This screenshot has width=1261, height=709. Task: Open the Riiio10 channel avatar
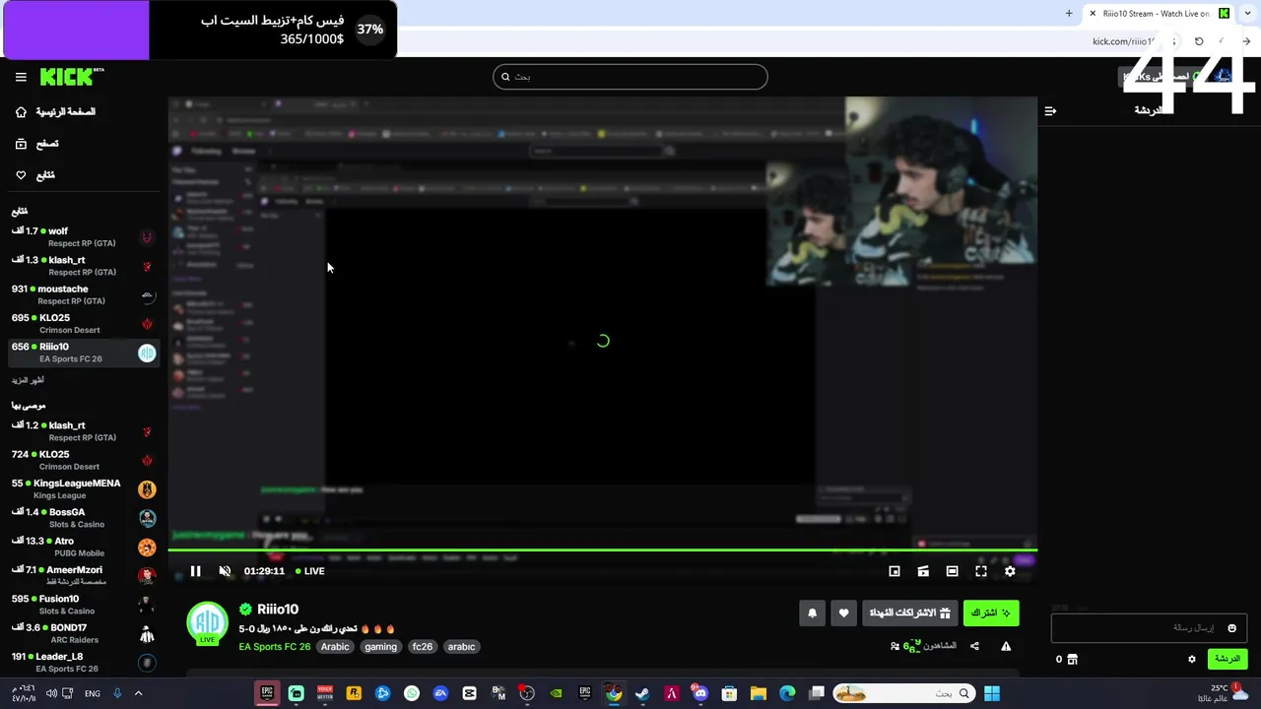coord(207,622)
